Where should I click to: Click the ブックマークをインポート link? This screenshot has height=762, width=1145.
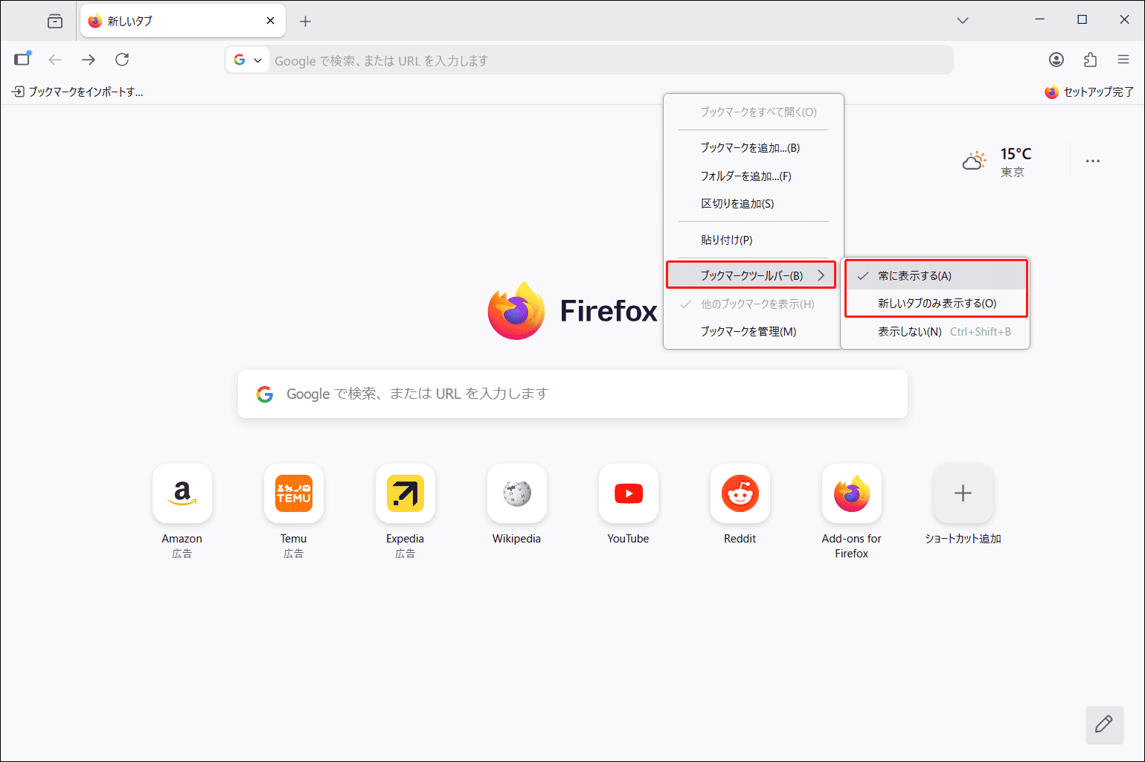coord(77,91)
